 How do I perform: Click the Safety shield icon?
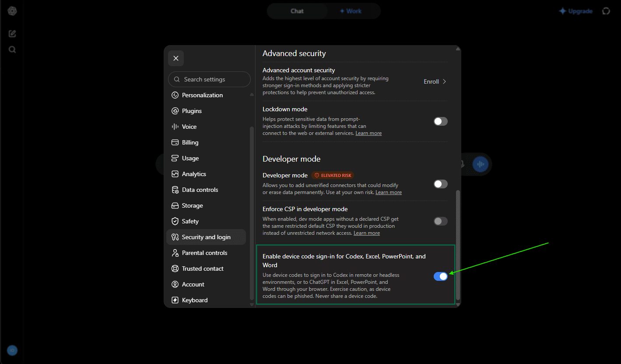pos(175,221)
